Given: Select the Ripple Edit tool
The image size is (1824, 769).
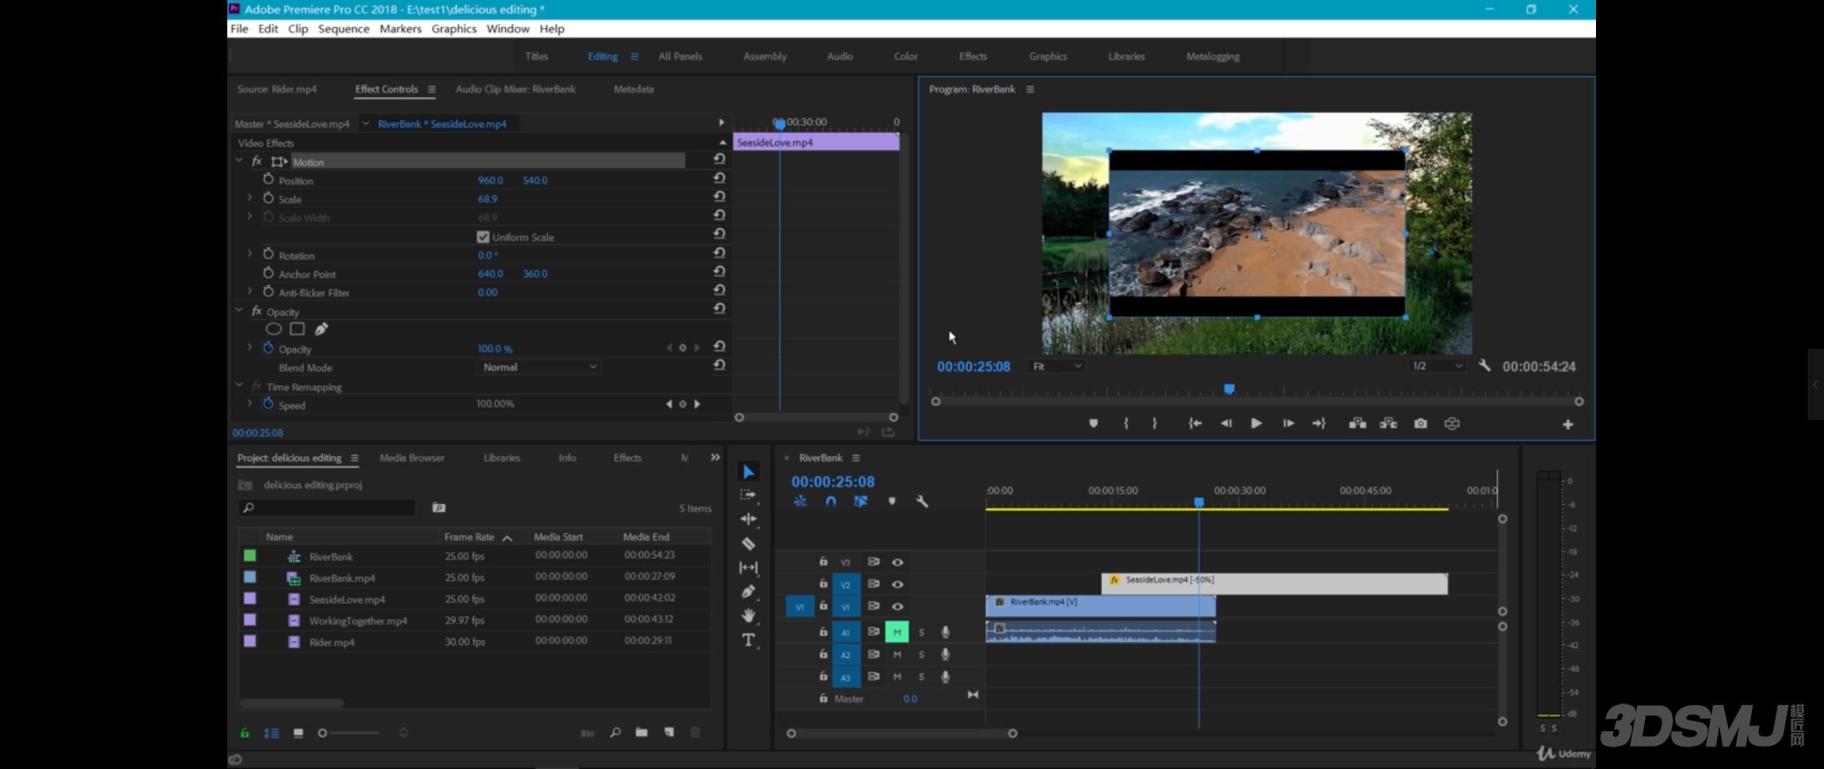Looking at the screenshot, I should (x=748, y=519).
